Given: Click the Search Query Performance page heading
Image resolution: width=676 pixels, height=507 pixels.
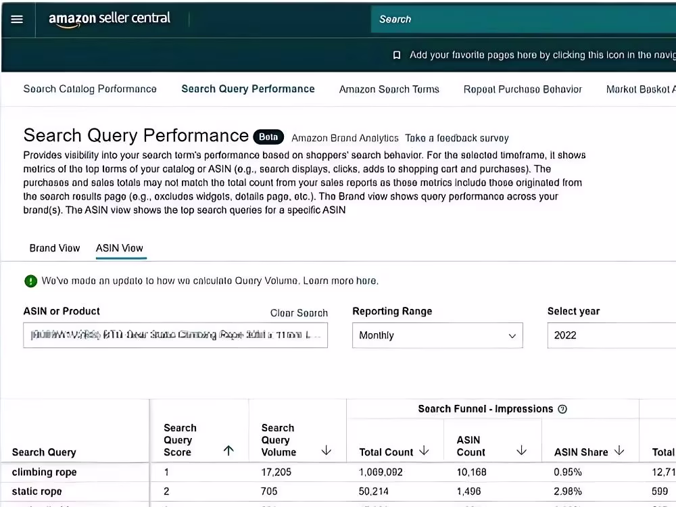Looking at the screenshot, I should [136, 135].
